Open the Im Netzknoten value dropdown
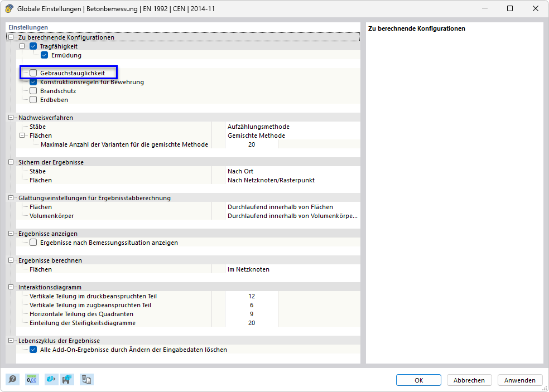The width and height of the screenshot is (549, 392). [292, 269]
